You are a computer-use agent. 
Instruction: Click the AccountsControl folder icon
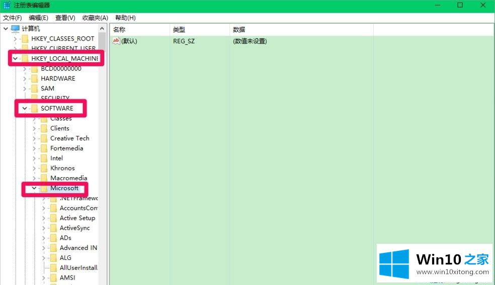(x=53, y=208)
